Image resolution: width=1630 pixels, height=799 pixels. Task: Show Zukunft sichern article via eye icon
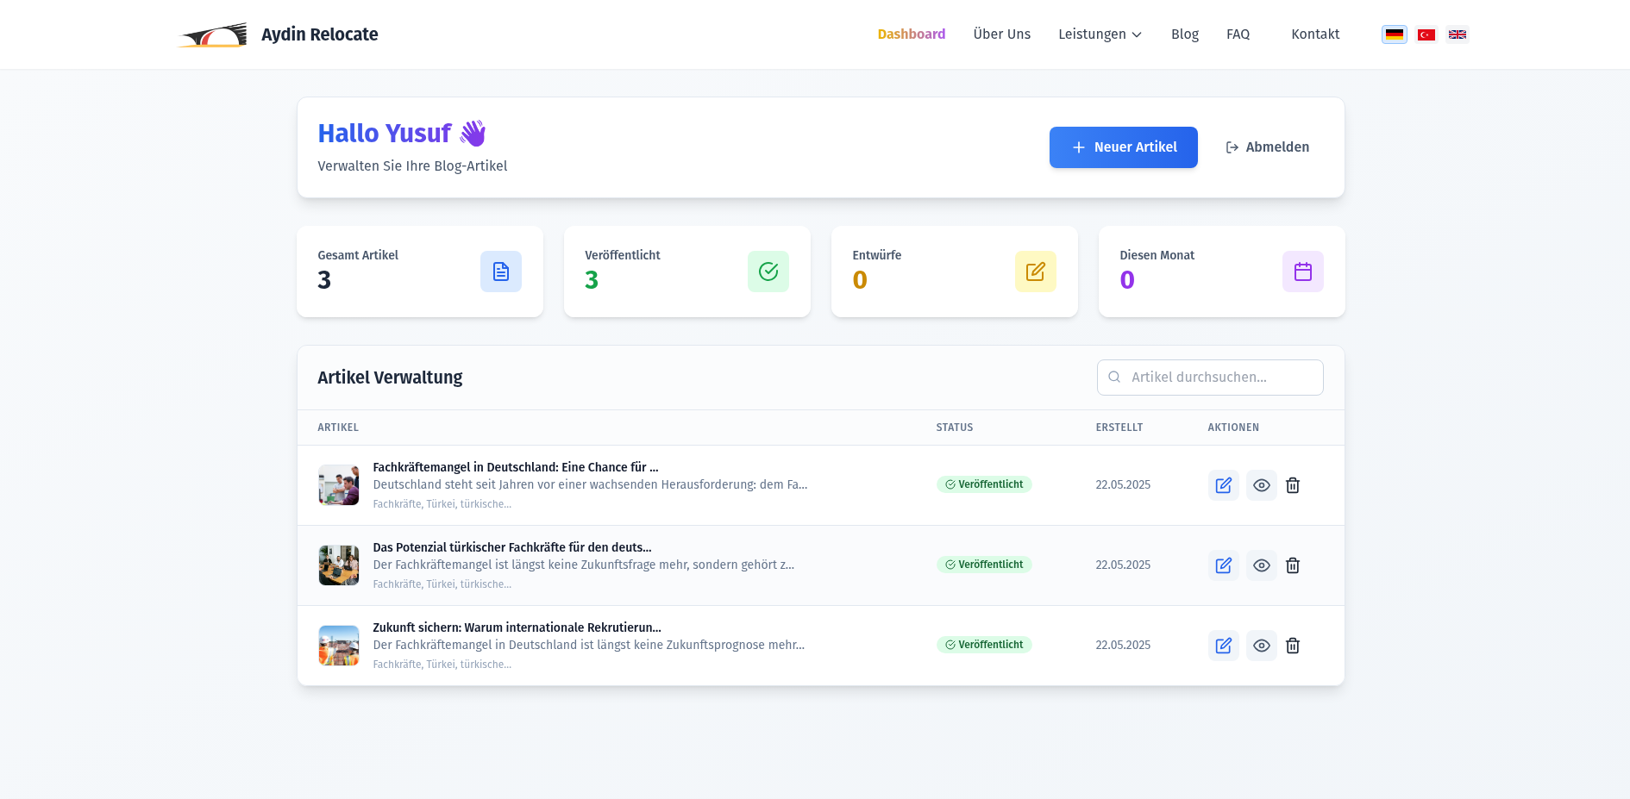click(1261, 646)
